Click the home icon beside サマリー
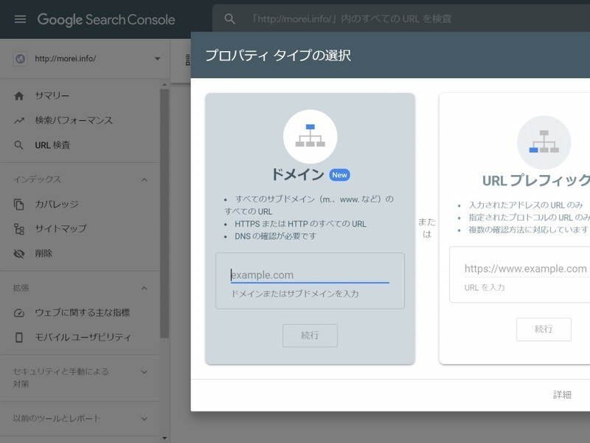 click(x=19, y=96)
